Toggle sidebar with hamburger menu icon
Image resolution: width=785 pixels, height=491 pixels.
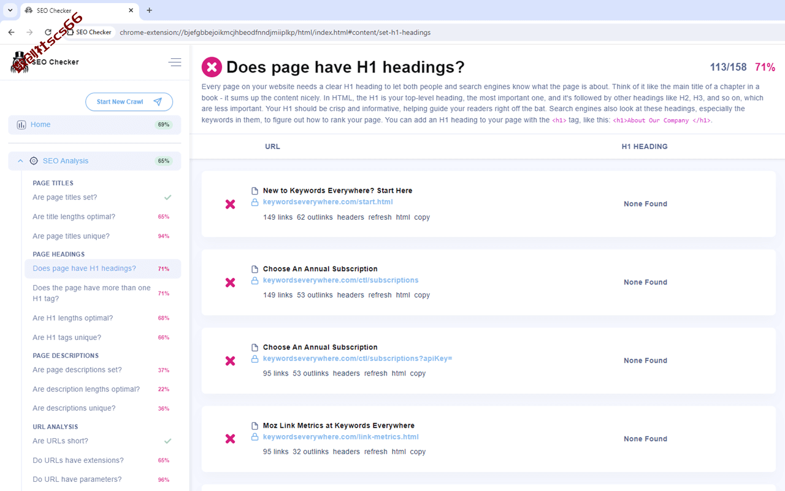tap(175, 62)
